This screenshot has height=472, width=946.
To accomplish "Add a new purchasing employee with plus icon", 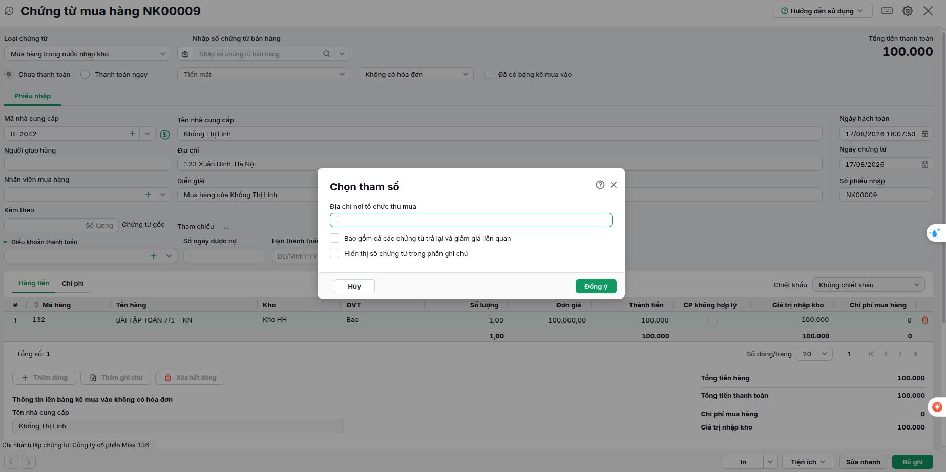I will point(148,195).
